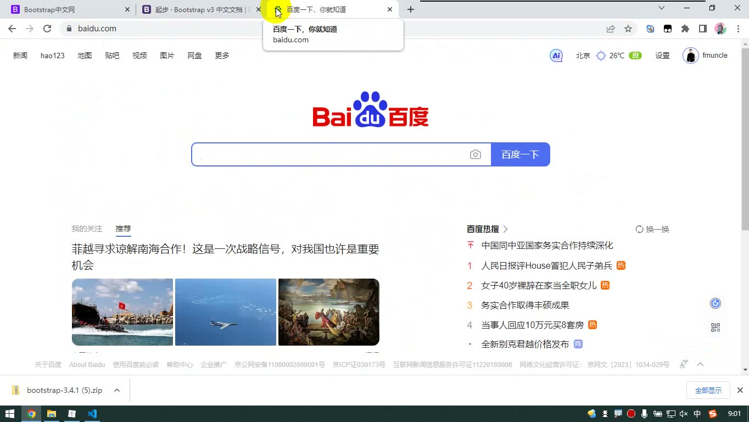Click the camera image-search icon
The image size is (749, 422).
[x=476, y=155]
